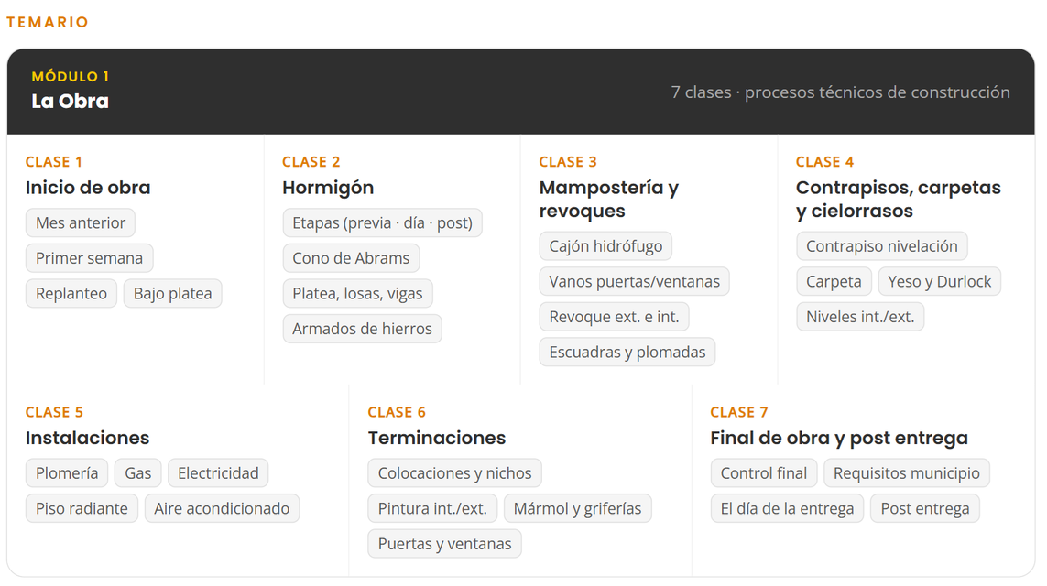Click the Cajón hidrófugo chip

[605, 246]
